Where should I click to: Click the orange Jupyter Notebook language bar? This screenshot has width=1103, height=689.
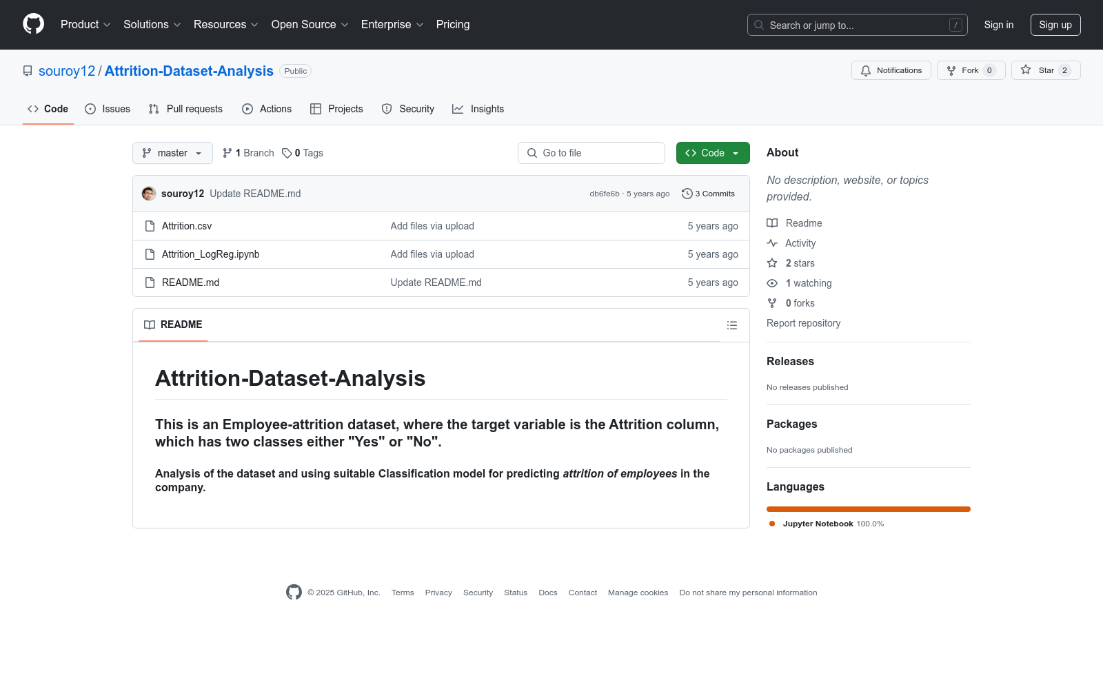pos(869,509)
